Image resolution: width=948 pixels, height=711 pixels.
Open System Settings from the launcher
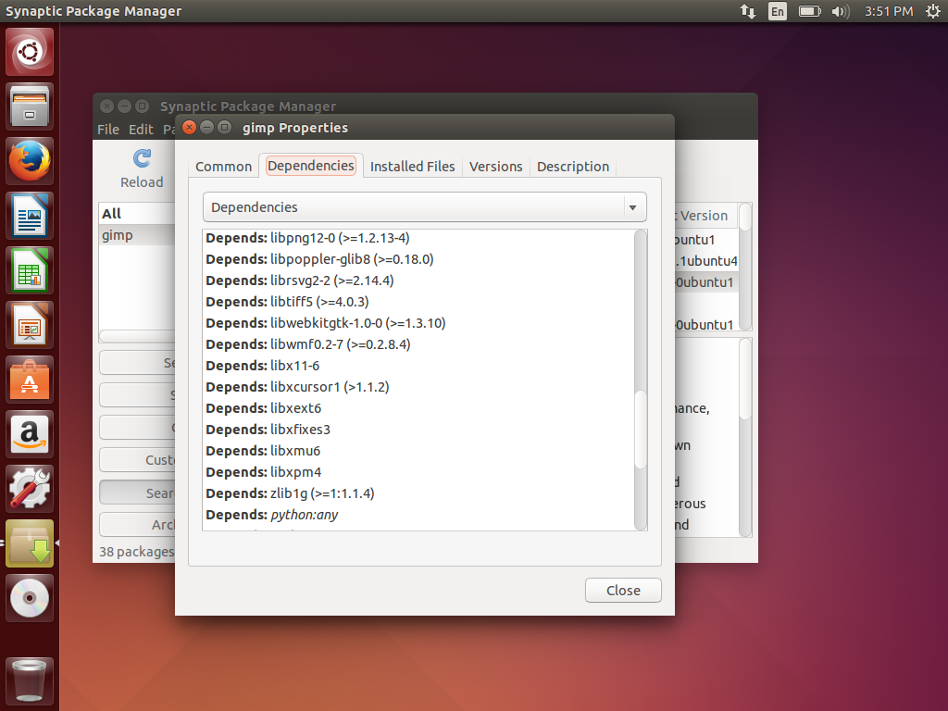30,489
